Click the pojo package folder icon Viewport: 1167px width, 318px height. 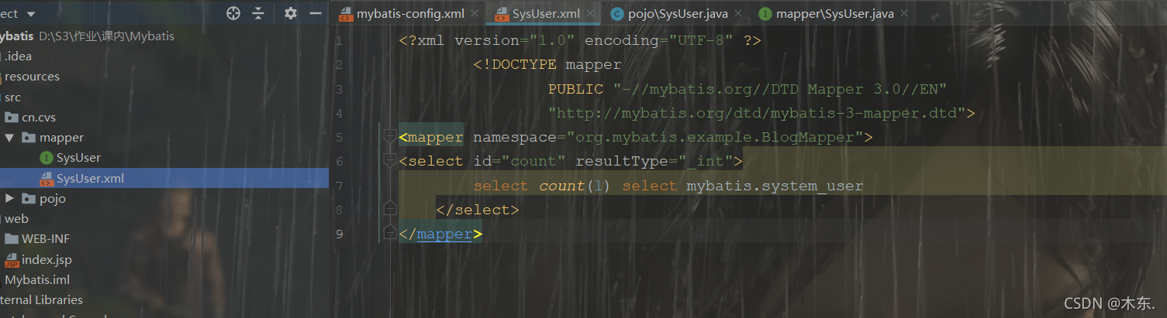pos(29,199)
